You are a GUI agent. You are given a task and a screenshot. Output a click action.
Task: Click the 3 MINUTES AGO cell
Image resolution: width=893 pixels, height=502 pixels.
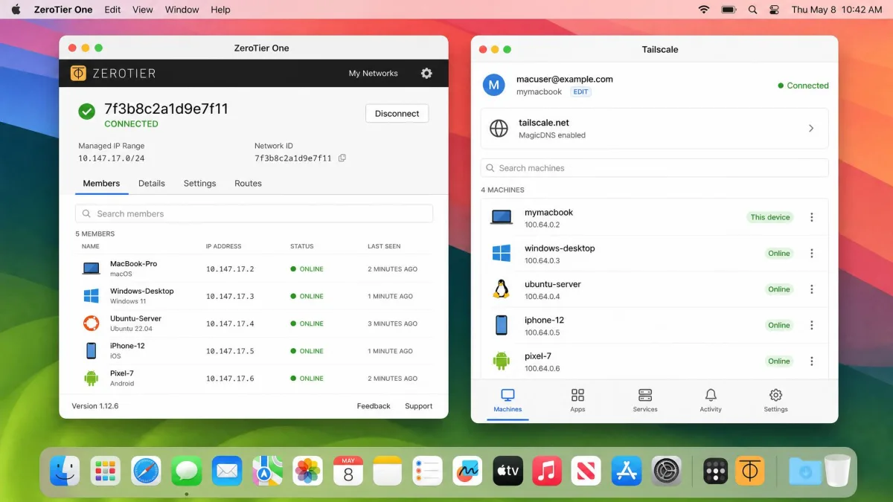point(392,324)
